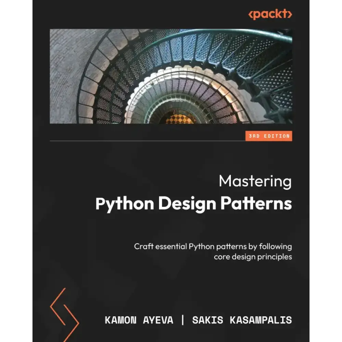
Task: Click the right chevron in Packt logo
Action: pos(290,14)
